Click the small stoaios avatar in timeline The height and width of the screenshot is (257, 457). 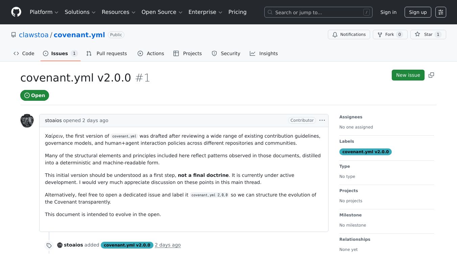60,245
